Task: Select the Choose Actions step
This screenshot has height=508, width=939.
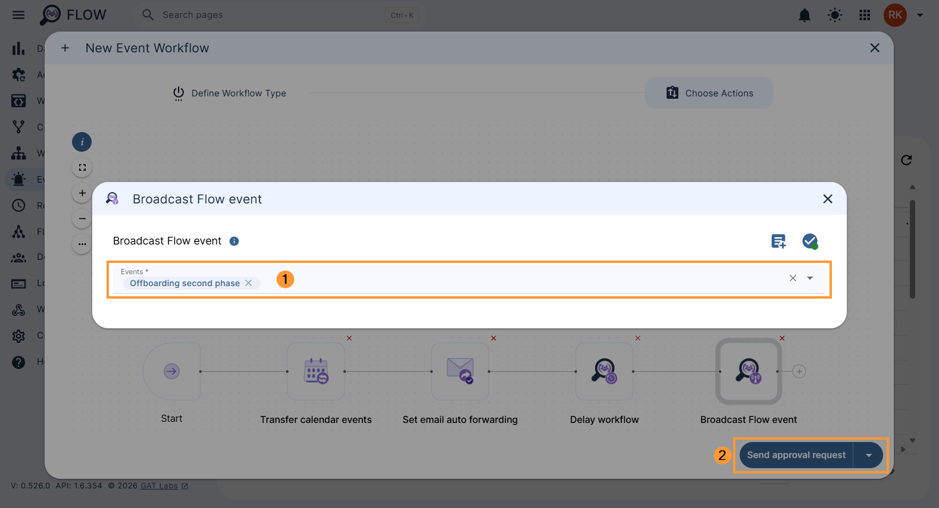Action: tap(709, 93)
